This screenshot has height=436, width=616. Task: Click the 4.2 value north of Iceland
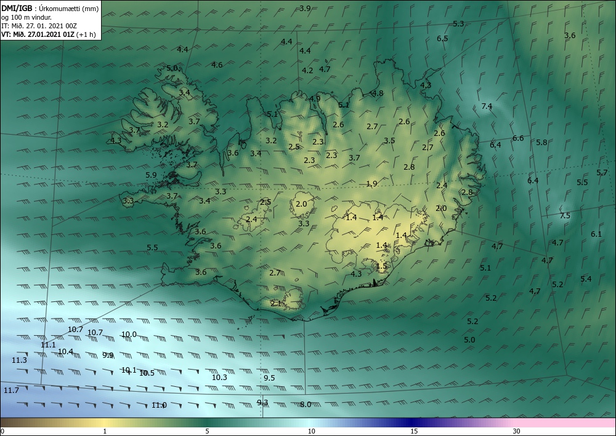[307, 71]
